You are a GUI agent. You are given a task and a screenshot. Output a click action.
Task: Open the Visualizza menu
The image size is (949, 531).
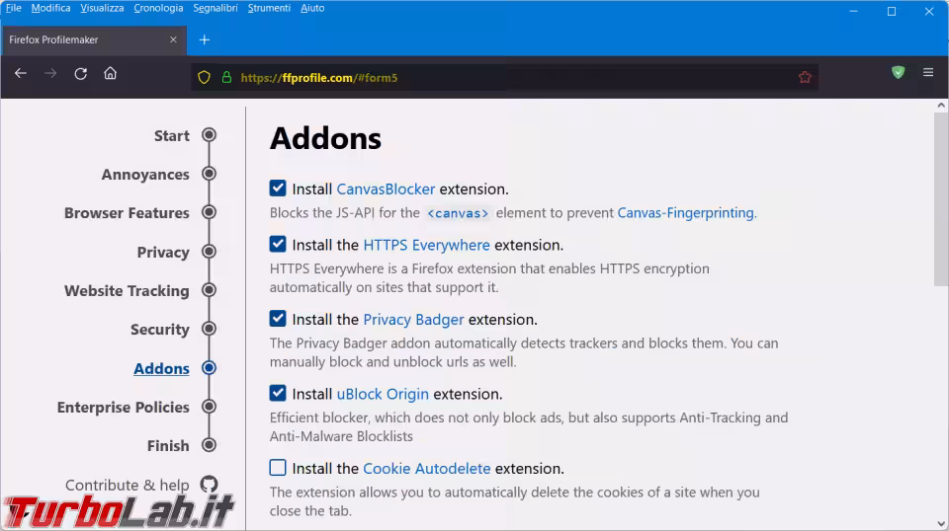pos(102,8)
